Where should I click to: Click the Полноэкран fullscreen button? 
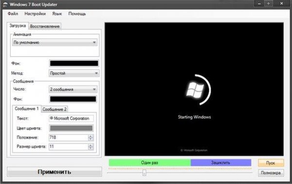click(x=271, y=173)
